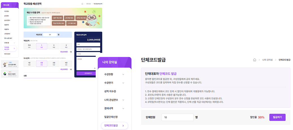Screen dimensions: 293x130
Task: Click the arrow icon on 단체코드발급 menu
Action: click(x=123, y=126)
